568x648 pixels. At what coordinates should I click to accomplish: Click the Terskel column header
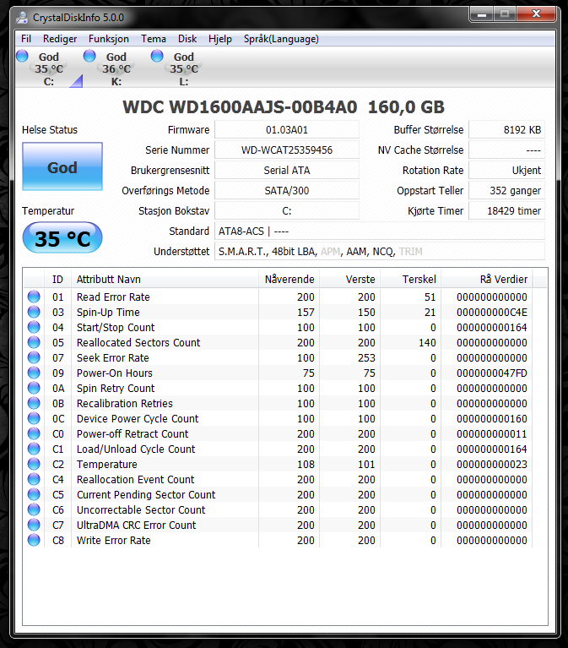pyautogui.click(x=411, y=280)
